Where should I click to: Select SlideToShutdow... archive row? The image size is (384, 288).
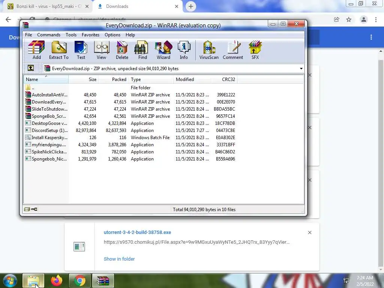tap(131, 109)
